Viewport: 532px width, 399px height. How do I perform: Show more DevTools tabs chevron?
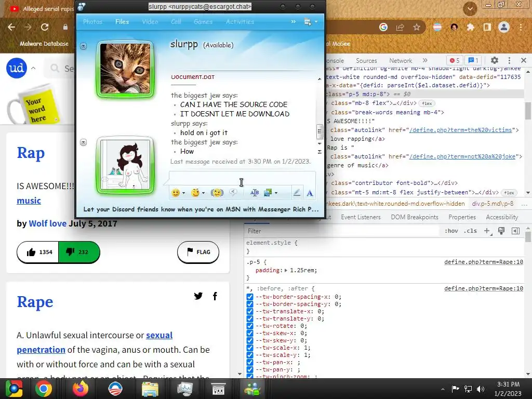pyautogui.click(x=425, y=60)
